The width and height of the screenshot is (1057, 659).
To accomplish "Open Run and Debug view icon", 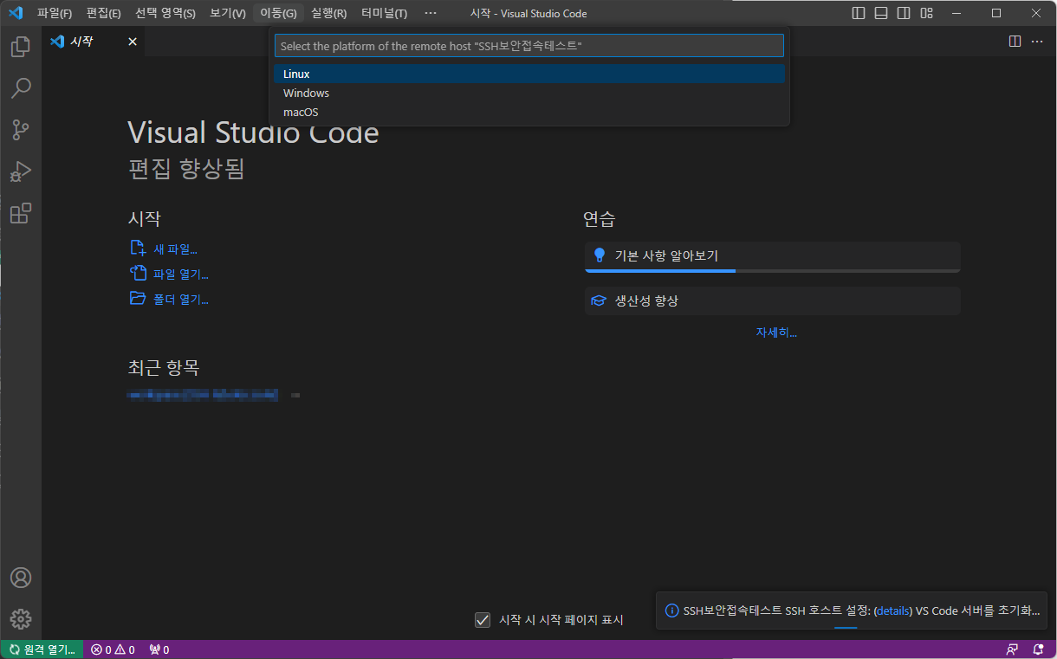I will (21, 171).
